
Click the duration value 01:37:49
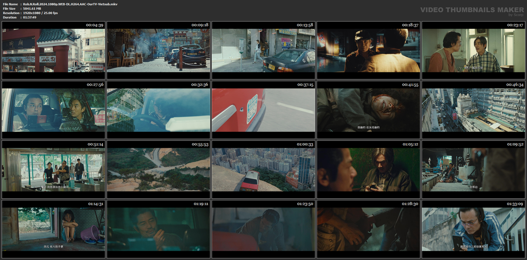(30, 17)
